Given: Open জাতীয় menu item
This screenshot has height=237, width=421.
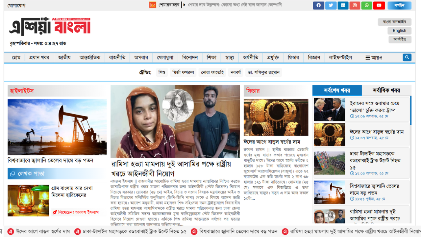Looking at the screenshot, I should pyautogui.click(x=64, y=58).
